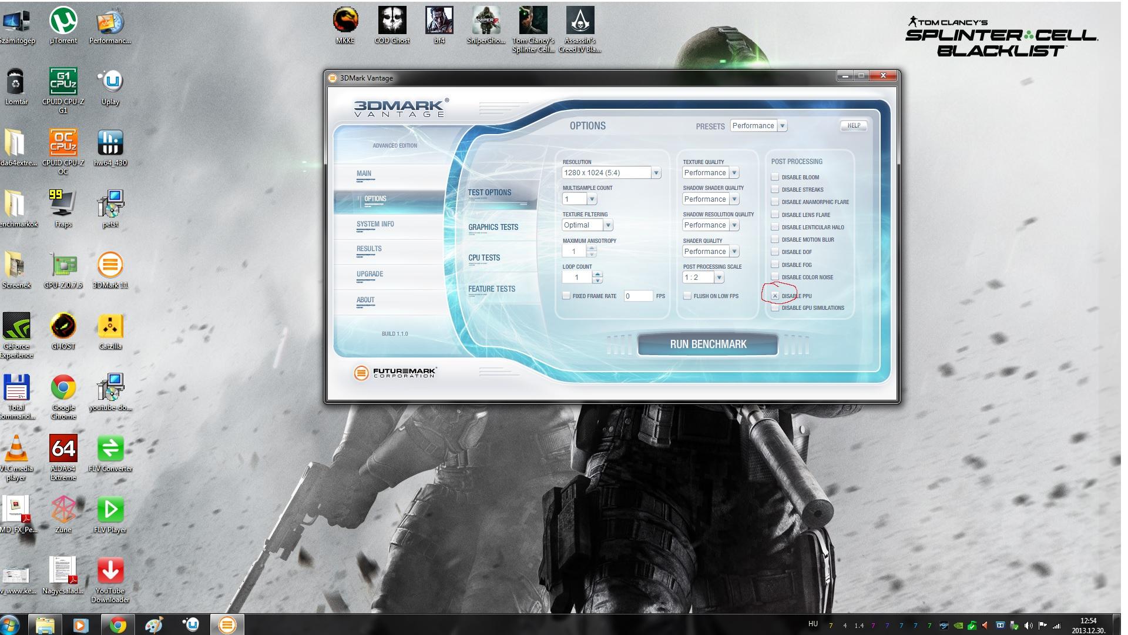Open the Post Processing Scale dropdown

(703, 278)
